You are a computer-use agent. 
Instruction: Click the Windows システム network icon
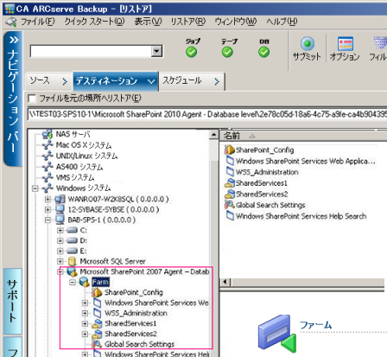coord(48,188)
